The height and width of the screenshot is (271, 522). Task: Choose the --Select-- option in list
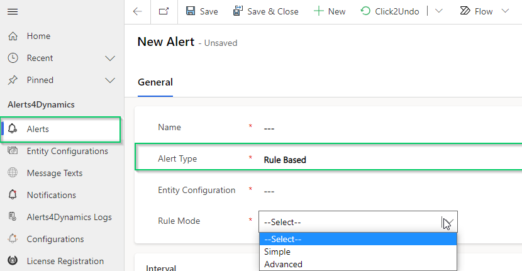pyautogui.click(x=358, y=239)
